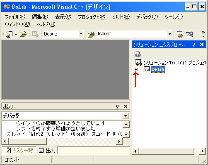
Task: Switch to the タスク一覧 tab
Action: coord(19,151)
